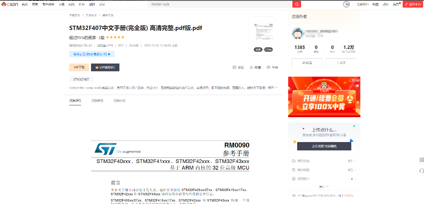Click the CSDN logo
424x204 pixels.
coord(10,4)
